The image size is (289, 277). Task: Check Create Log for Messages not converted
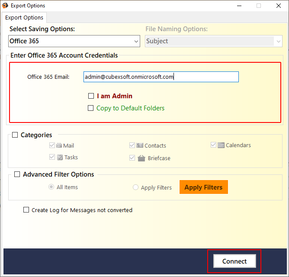(x=26, y=209)
